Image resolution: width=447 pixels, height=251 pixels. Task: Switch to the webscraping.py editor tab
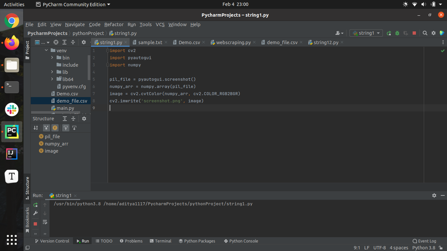(233, 42)
